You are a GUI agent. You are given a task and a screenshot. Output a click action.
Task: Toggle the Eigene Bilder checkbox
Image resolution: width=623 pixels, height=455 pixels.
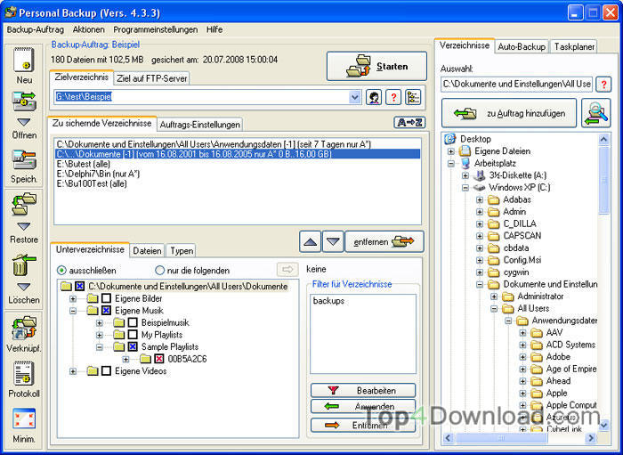click(106, 298)
